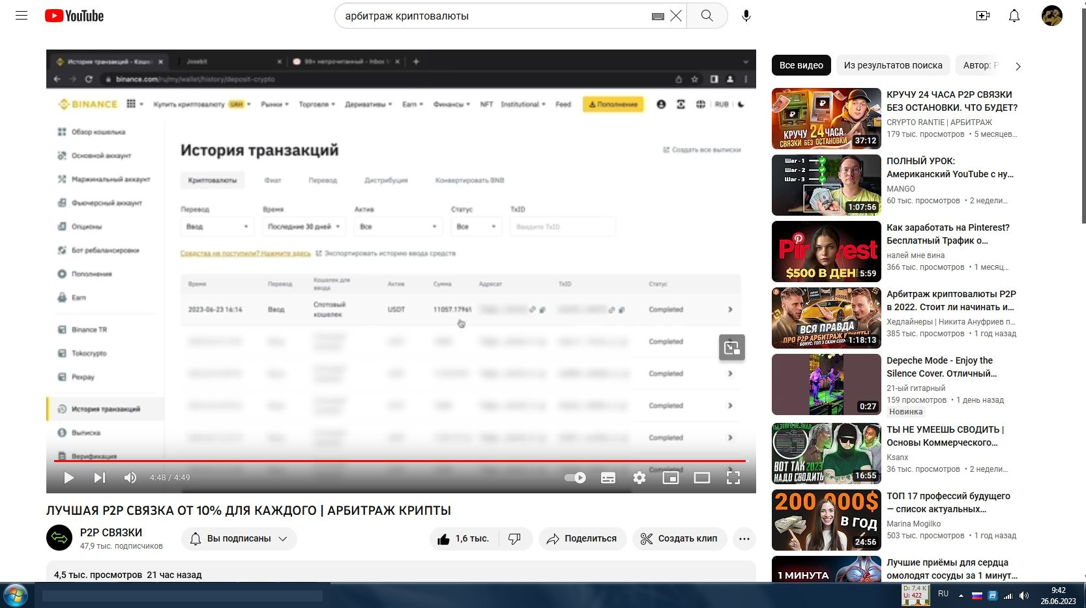Enter fullscreen mode

(733, 478)
